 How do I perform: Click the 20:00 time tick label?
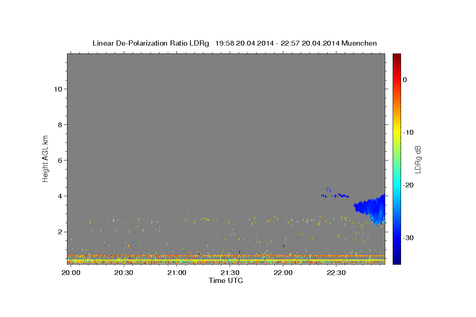tap(71, 273)
